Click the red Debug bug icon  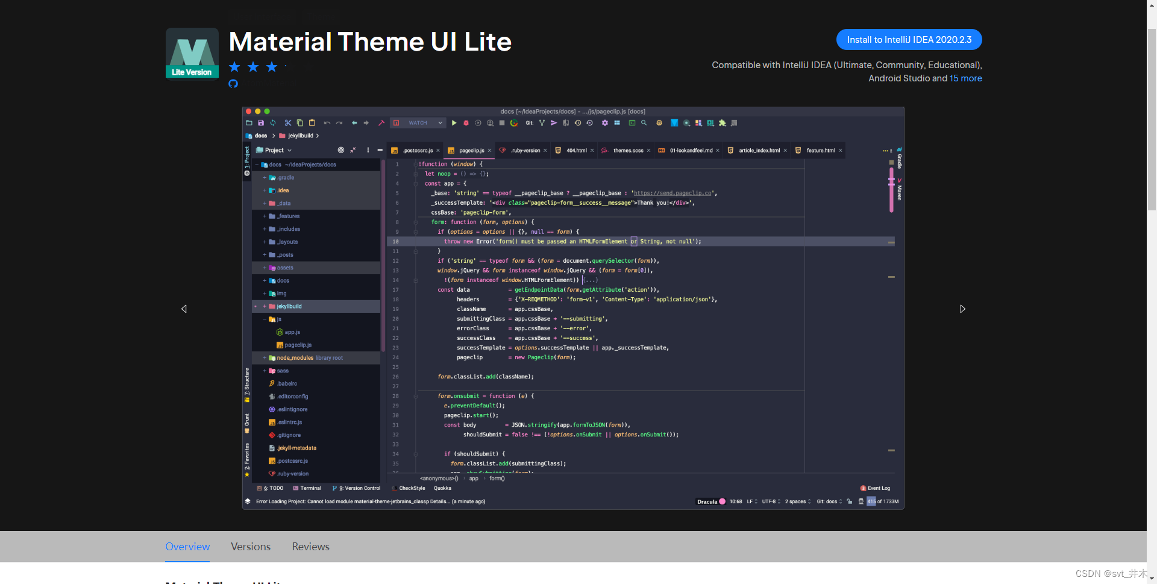coord(466,123)
